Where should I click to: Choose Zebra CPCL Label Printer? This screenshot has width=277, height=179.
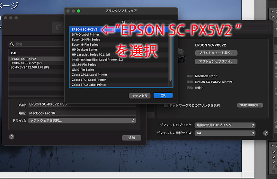click(x=119, y=75)
